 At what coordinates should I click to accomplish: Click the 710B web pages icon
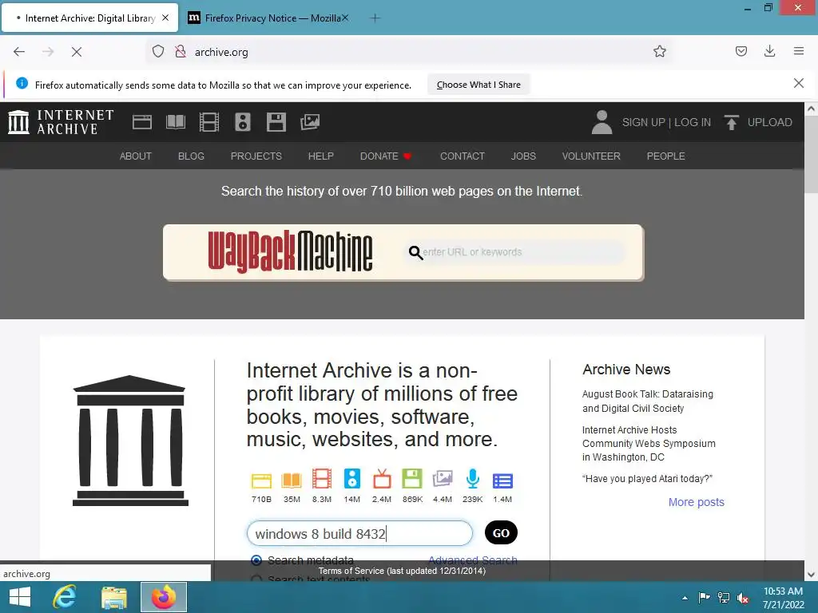point(261,480)
